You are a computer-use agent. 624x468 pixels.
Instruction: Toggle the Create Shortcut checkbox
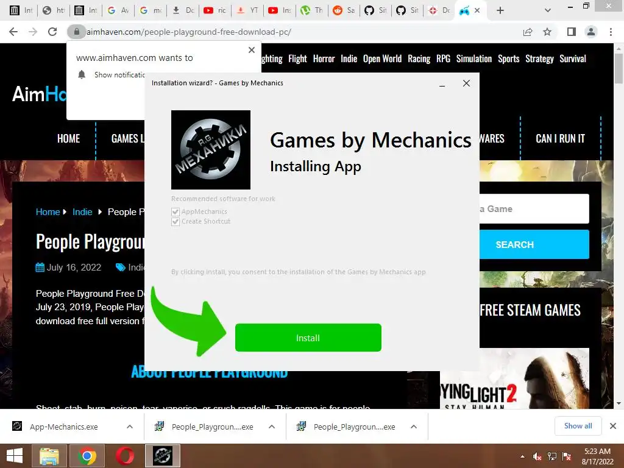(x=175, y=222)
